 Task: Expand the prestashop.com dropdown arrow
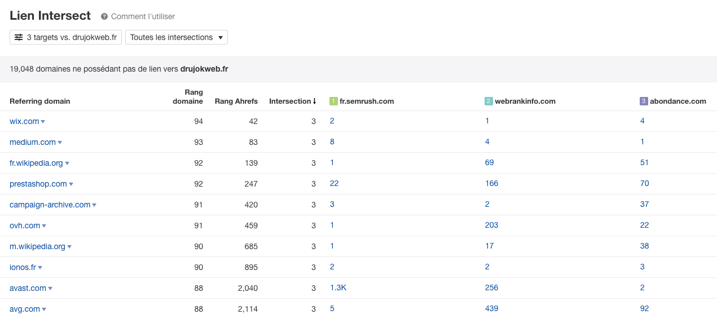(71, 184)
